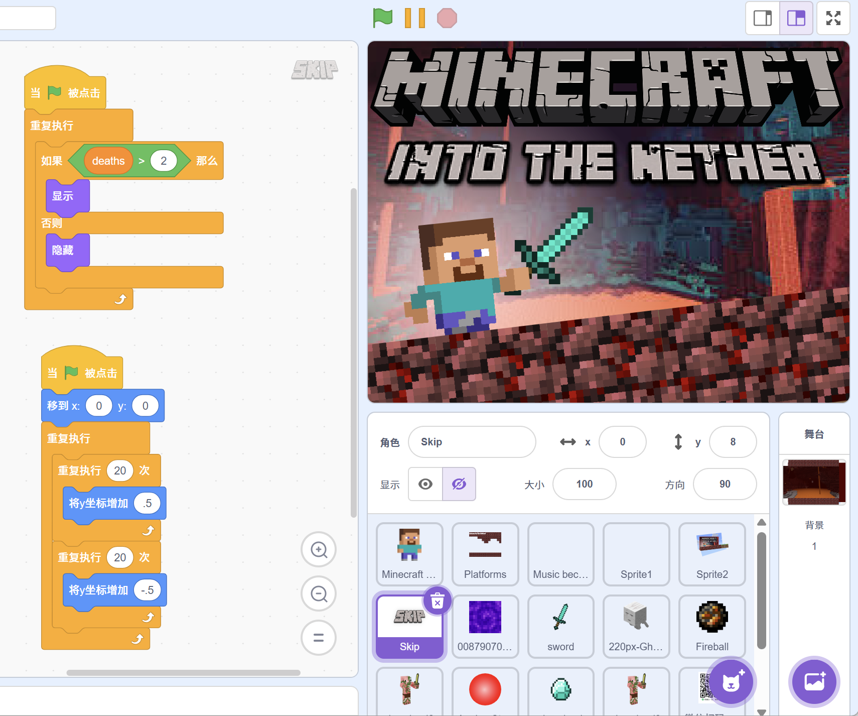Click the size input showing 100
Viewport: 858px width, 716px height.
[584, 484]
